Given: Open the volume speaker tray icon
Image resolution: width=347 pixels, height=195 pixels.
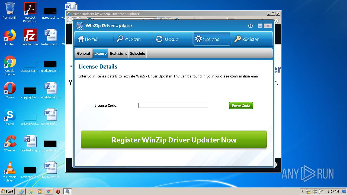Looking at the screenshot, I should 315,191.
